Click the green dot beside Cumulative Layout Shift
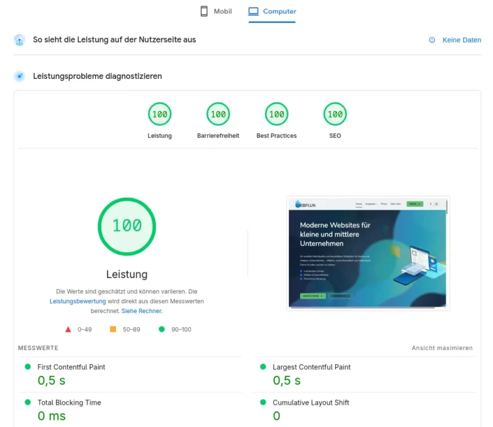This screenshot has height=427, width=493. [263, 402]
